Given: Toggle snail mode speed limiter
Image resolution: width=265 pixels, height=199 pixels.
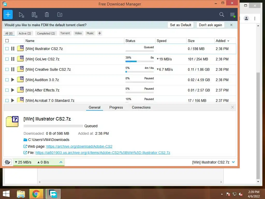Looking at the screenshot, I should [8, 162].
